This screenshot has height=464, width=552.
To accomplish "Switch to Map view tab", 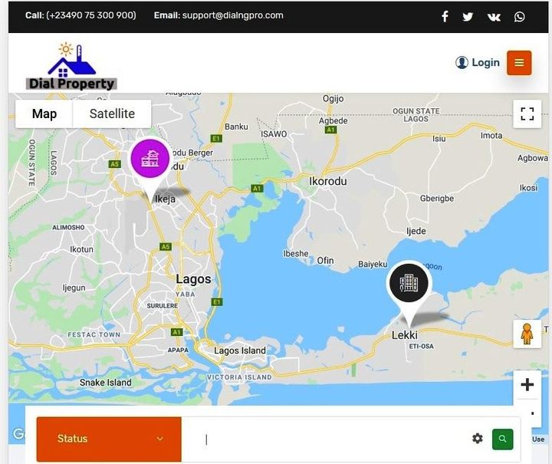I will pos(44,114).
